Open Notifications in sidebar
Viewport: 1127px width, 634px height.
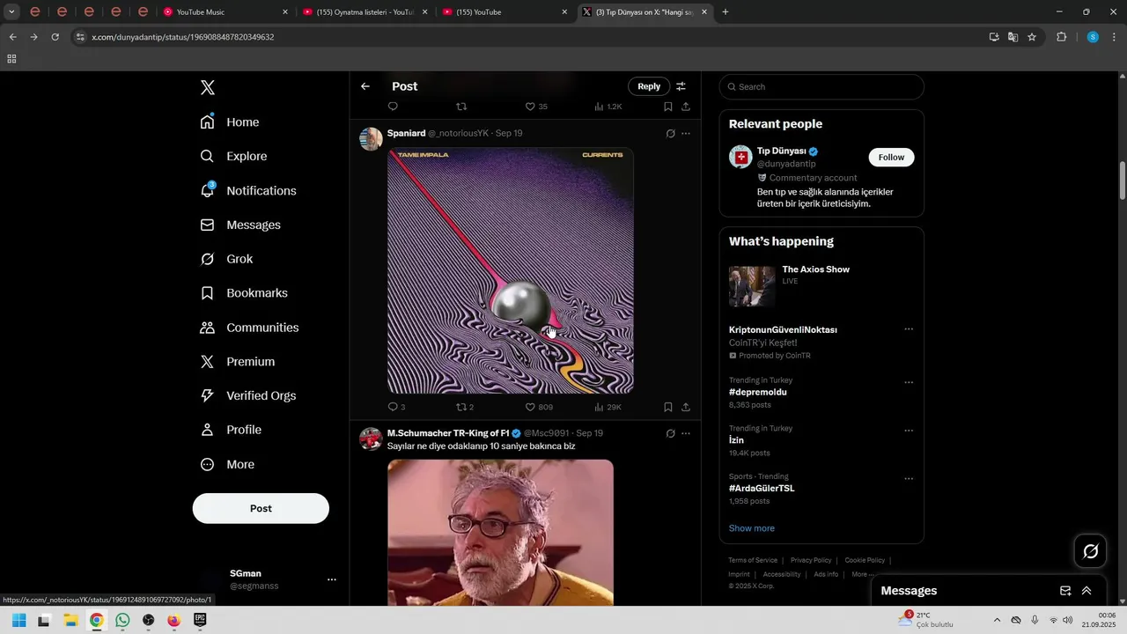tap(248, 190)
